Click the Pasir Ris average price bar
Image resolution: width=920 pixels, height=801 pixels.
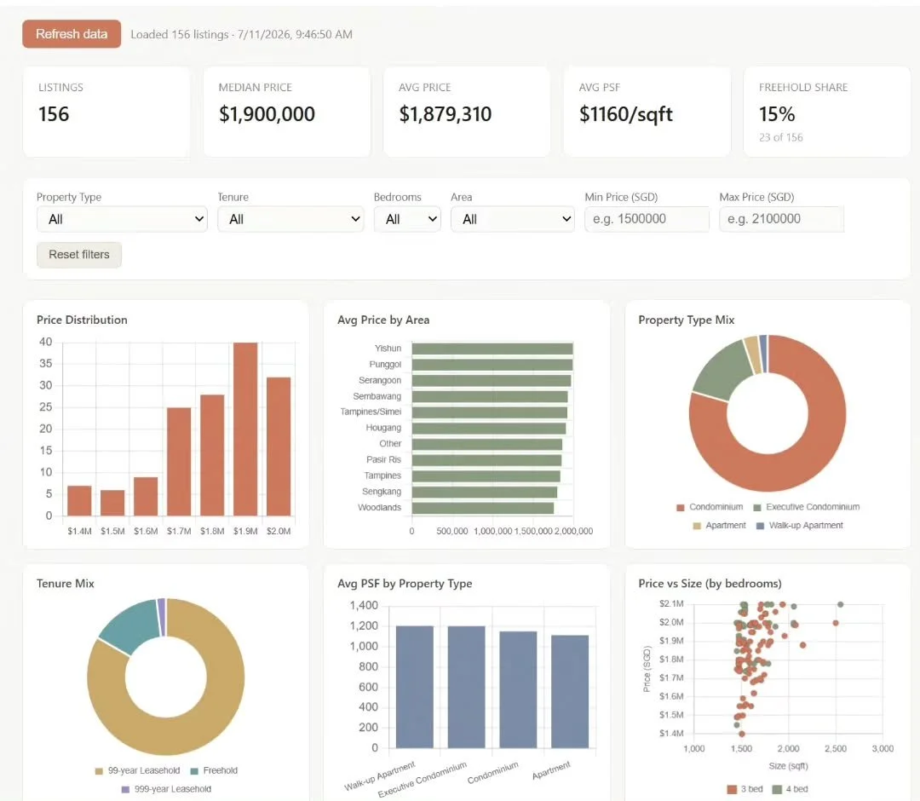(486, 460)
